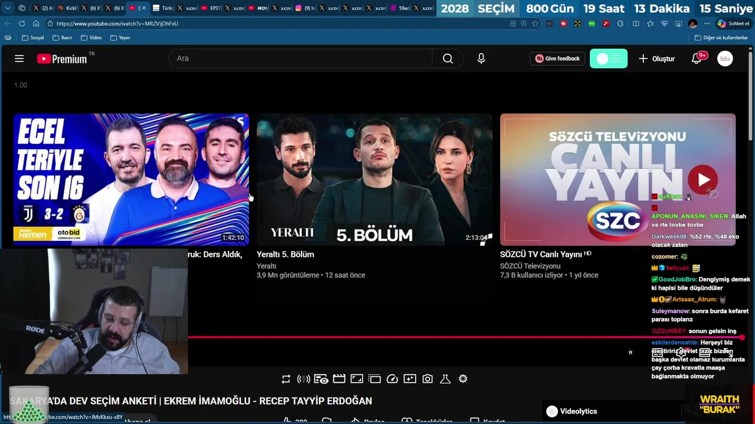The height and width of the screenshot is (424, 755).
Task: Open the YouTube hamburger guide menu
Action: [x=19, y=58]
